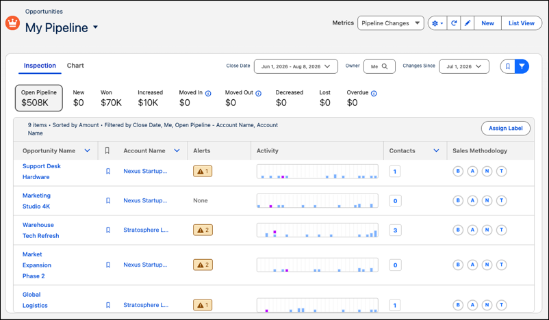Image resolution: width=549 pixels, height=320 pixels.
Task: Select the Decreased $0 metric
Action: tap(289, 98)
